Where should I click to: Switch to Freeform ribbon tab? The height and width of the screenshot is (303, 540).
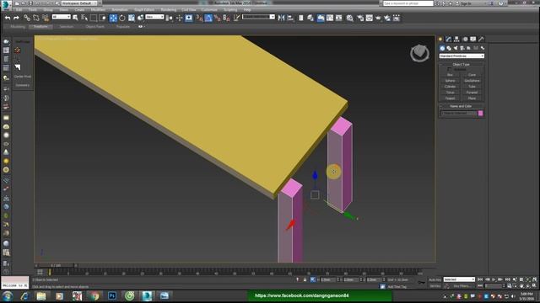click(x=40, y=26)
